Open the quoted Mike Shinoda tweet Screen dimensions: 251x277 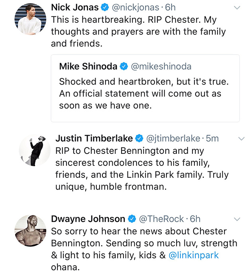tap(145, 88)
